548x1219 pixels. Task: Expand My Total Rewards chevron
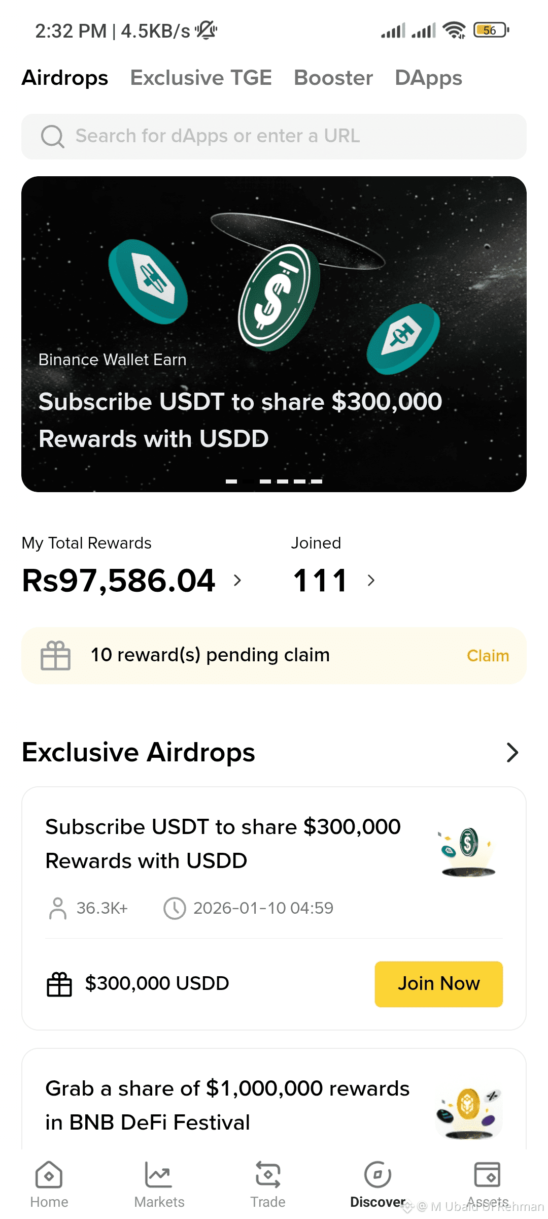tap(237, 580)
